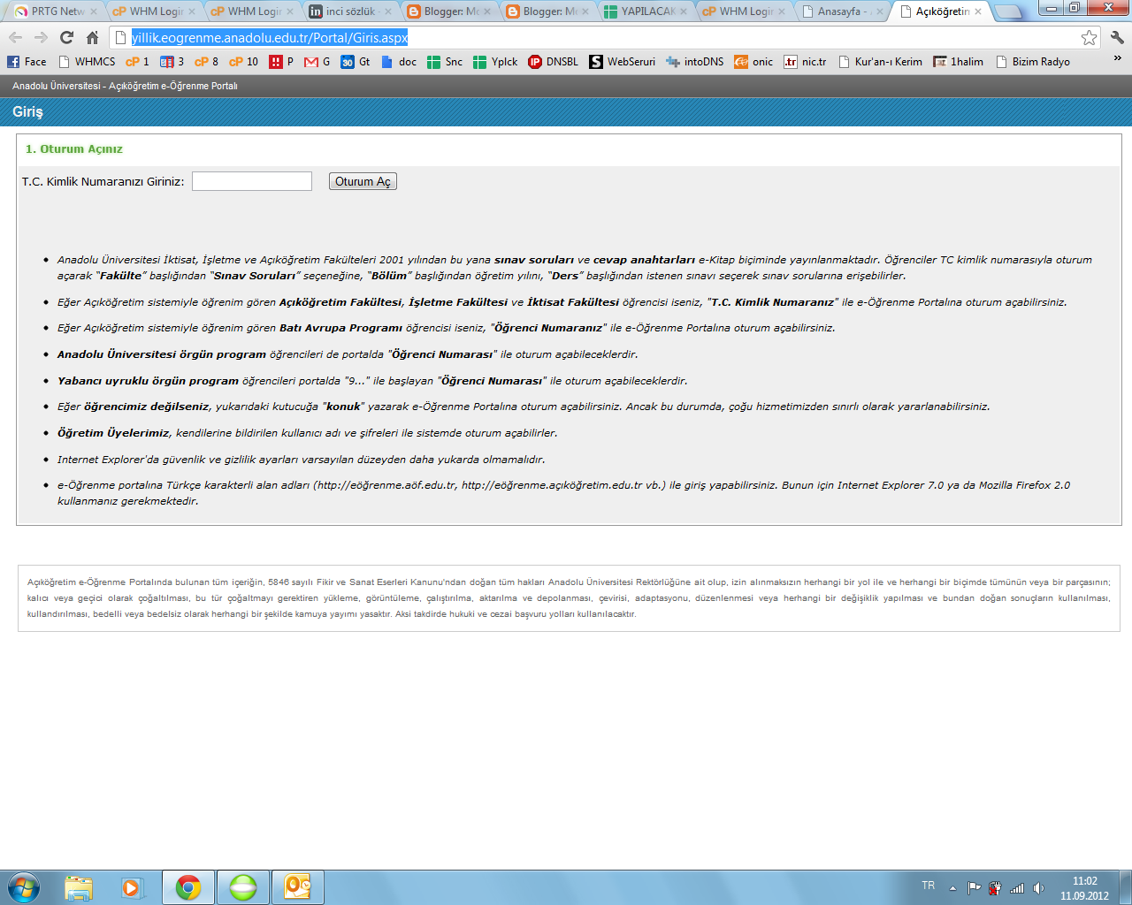
Task: Open the Bizim Radyo bookmark
Action: click(x=1032, y=62)
